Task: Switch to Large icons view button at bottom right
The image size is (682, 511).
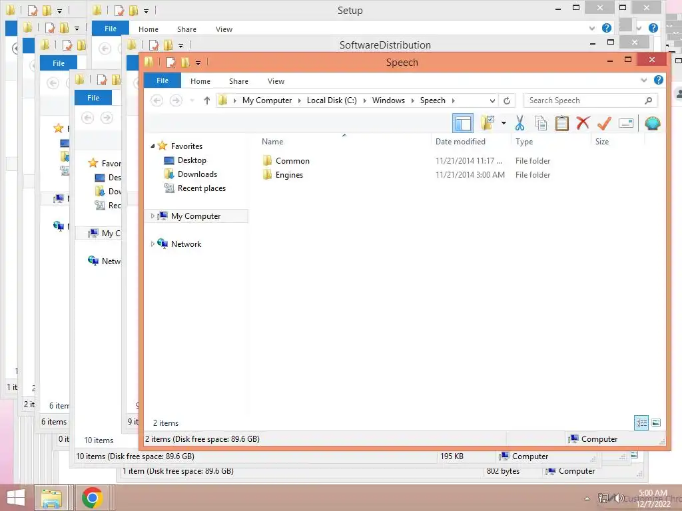Action: point(656,423)
